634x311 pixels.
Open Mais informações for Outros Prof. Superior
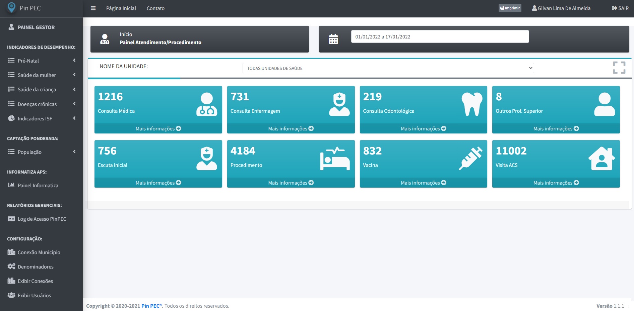pyautogui.click(x=556, y=128)
